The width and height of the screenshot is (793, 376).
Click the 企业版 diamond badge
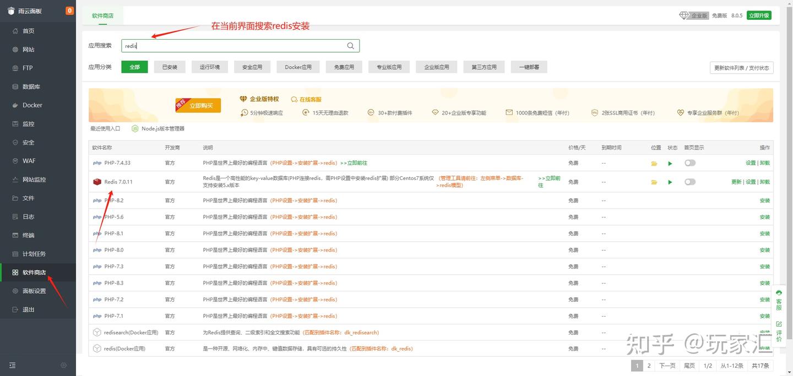(x=694, y=15)
